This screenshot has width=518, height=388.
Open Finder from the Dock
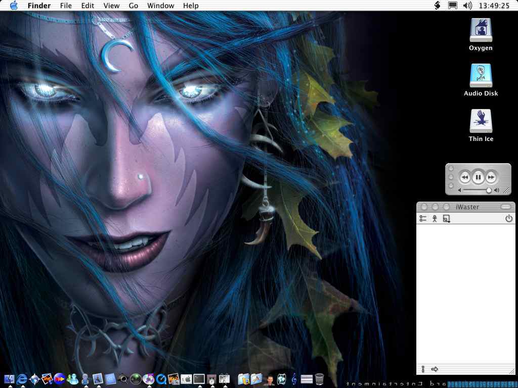9,379
